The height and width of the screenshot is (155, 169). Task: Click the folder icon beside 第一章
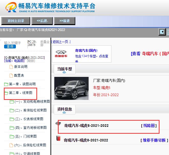pos(6,84)
